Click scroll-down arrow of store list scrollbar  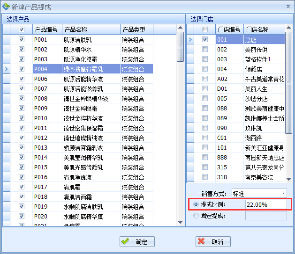(x=288, y=179)
